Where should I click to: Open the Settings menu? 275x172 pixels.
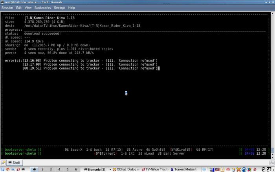click(59, 8)
